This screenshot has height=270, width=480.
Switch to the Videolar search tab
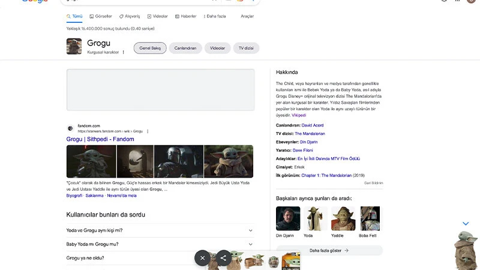click(x=157, y=16)
